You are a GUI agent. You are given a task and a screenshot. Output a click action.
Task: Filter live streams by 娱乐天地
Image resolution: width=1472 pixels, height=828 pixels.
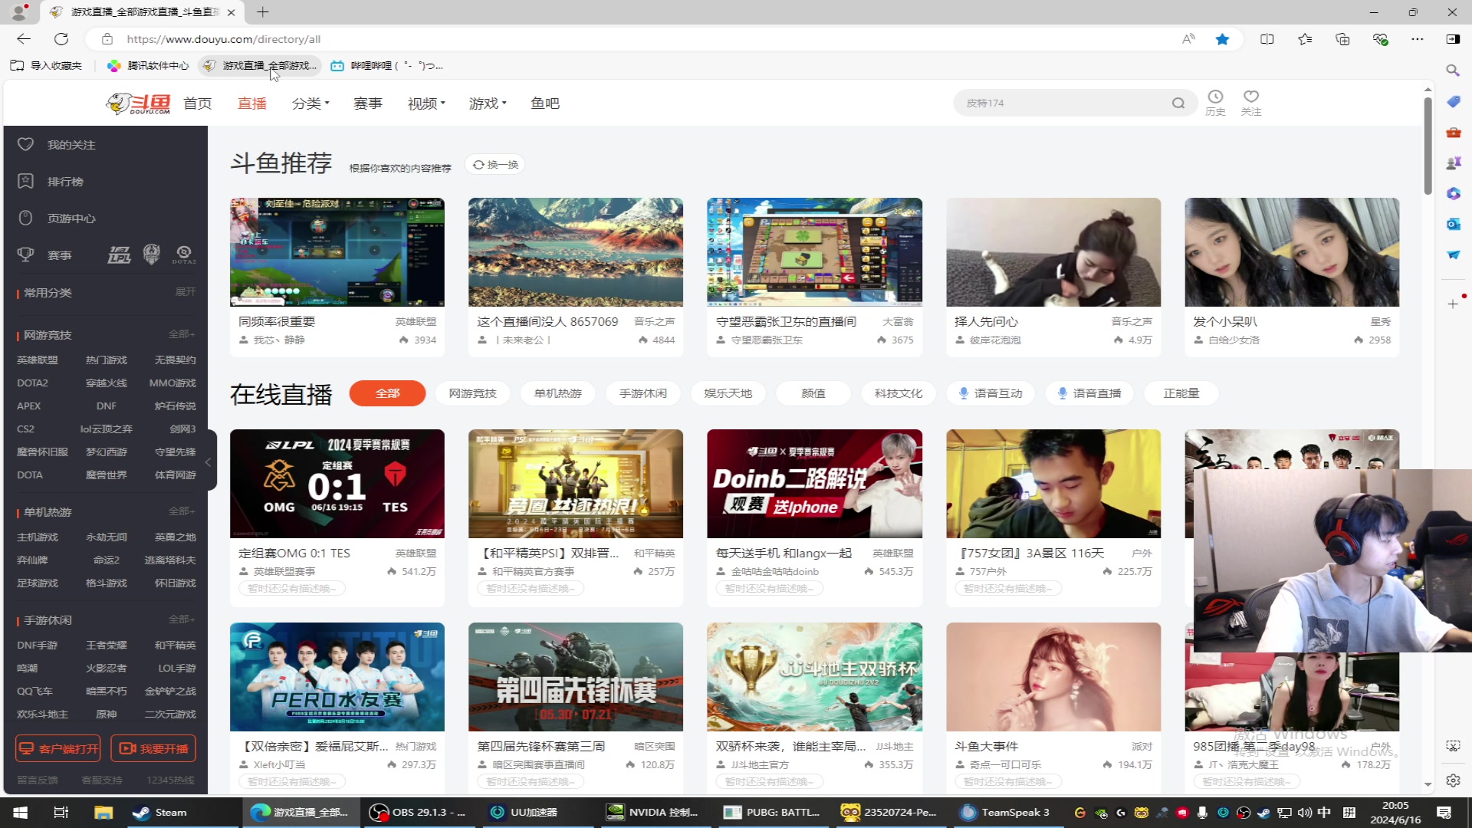click(x=728, y=393)
